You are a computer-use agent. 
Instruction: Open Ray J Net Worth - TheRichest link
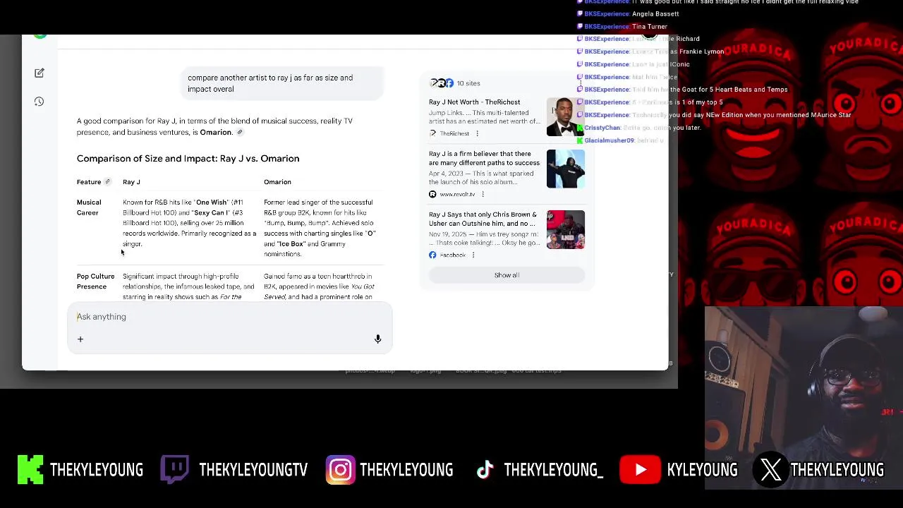[474, 102]
